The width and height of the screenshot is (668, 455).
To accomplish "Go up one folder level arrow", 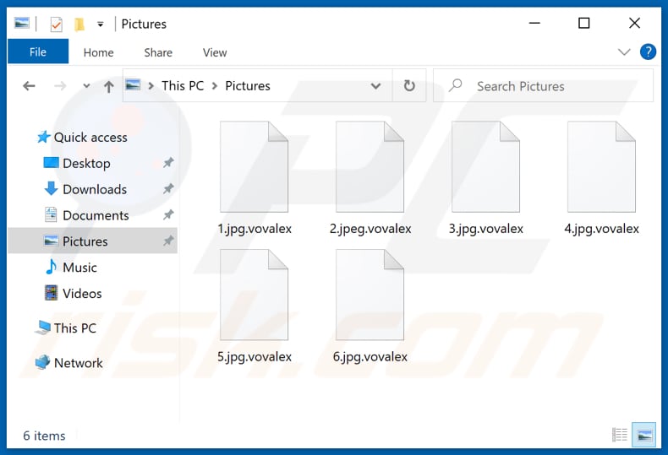I will [108, 86].
